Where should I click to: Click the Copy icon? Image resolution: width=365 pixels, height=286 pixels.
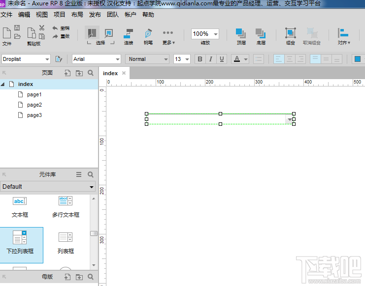(42, 36)
